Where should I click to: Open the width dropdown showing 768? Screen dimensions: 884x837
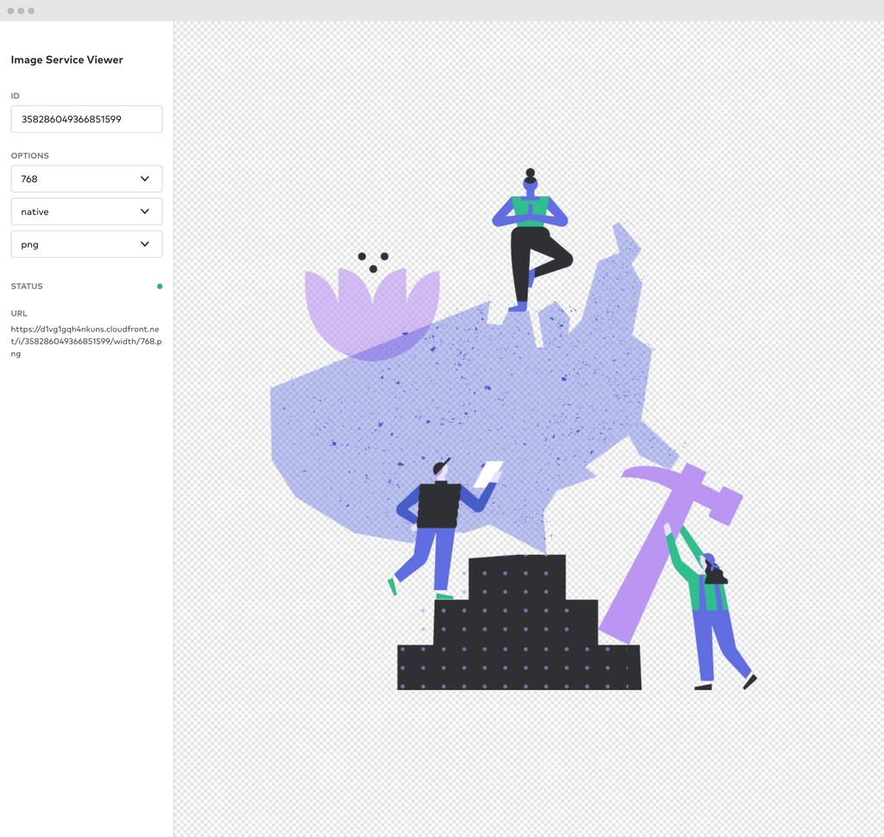point(85,179)
